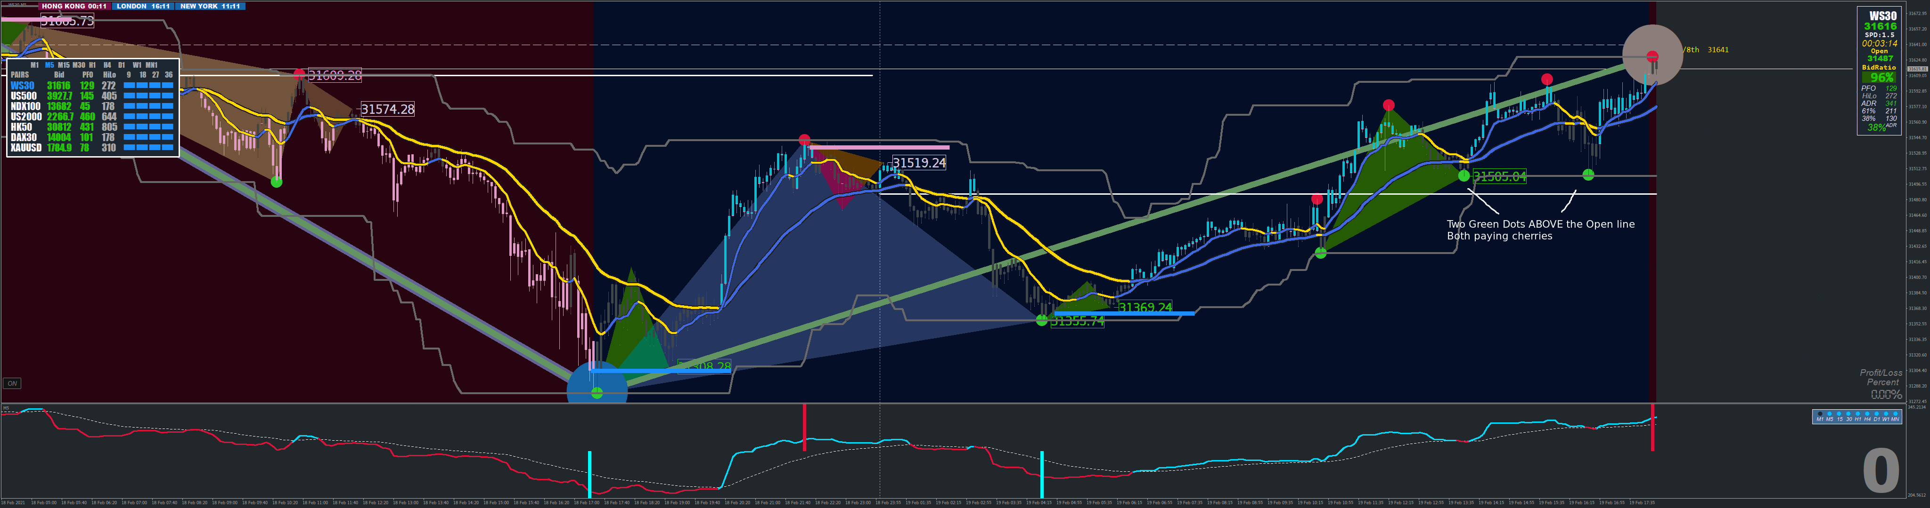This screenshot has height=508, width=1930.
Task: Click the green dot at 31355.74 label
Action: point(1041,320)
